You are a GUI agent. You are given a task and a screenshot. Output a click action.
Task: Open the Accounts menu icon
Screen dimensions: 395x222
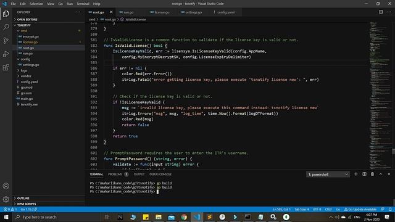[6, 186]
